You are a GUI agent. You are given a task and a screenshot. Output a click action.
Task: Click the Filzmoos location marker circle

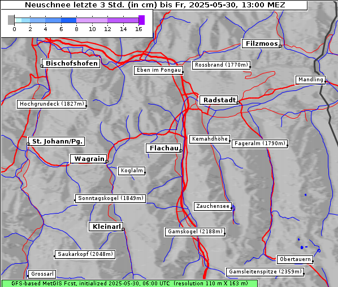pos(280,46)
